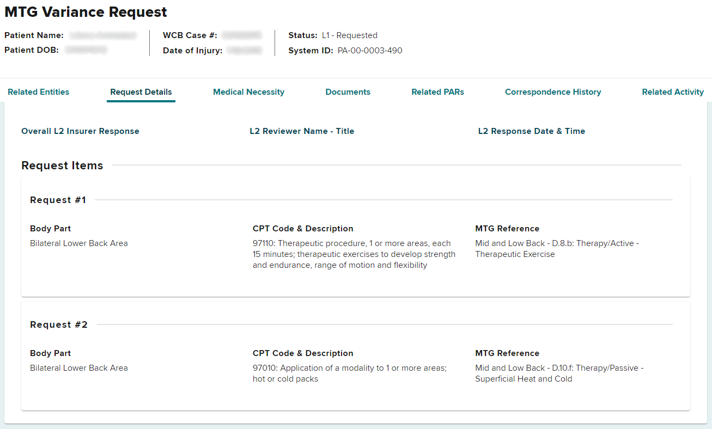Click the Request Items section heading
712x429 pixels.
[x=62, y=166]
